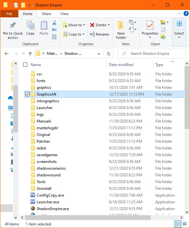Click the Paste clipboard icon
The width and height of the screenshot is (190, 228).
44,25
